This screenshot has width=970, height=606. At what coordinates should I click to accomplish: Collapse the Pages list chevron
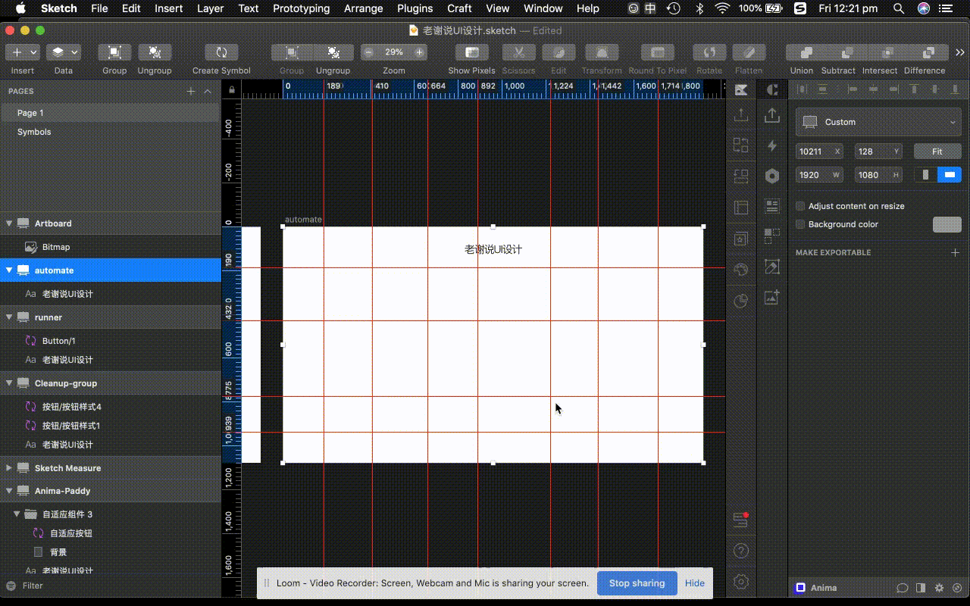[208, 91]
